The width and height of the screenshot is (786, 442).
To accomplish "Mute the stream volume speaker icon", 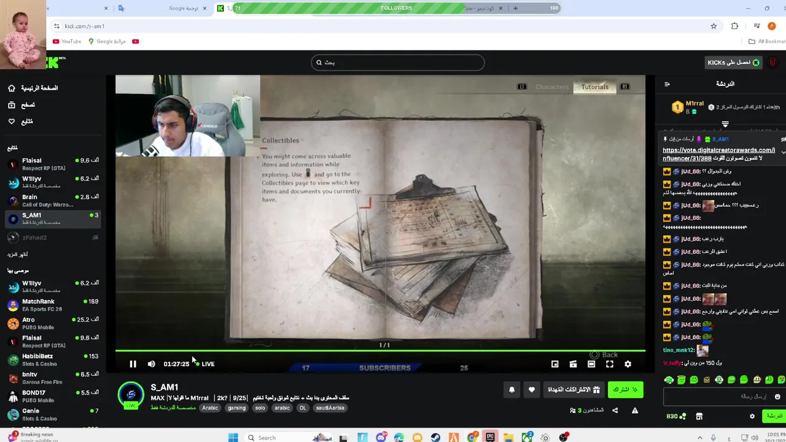I will coord(151,364).
